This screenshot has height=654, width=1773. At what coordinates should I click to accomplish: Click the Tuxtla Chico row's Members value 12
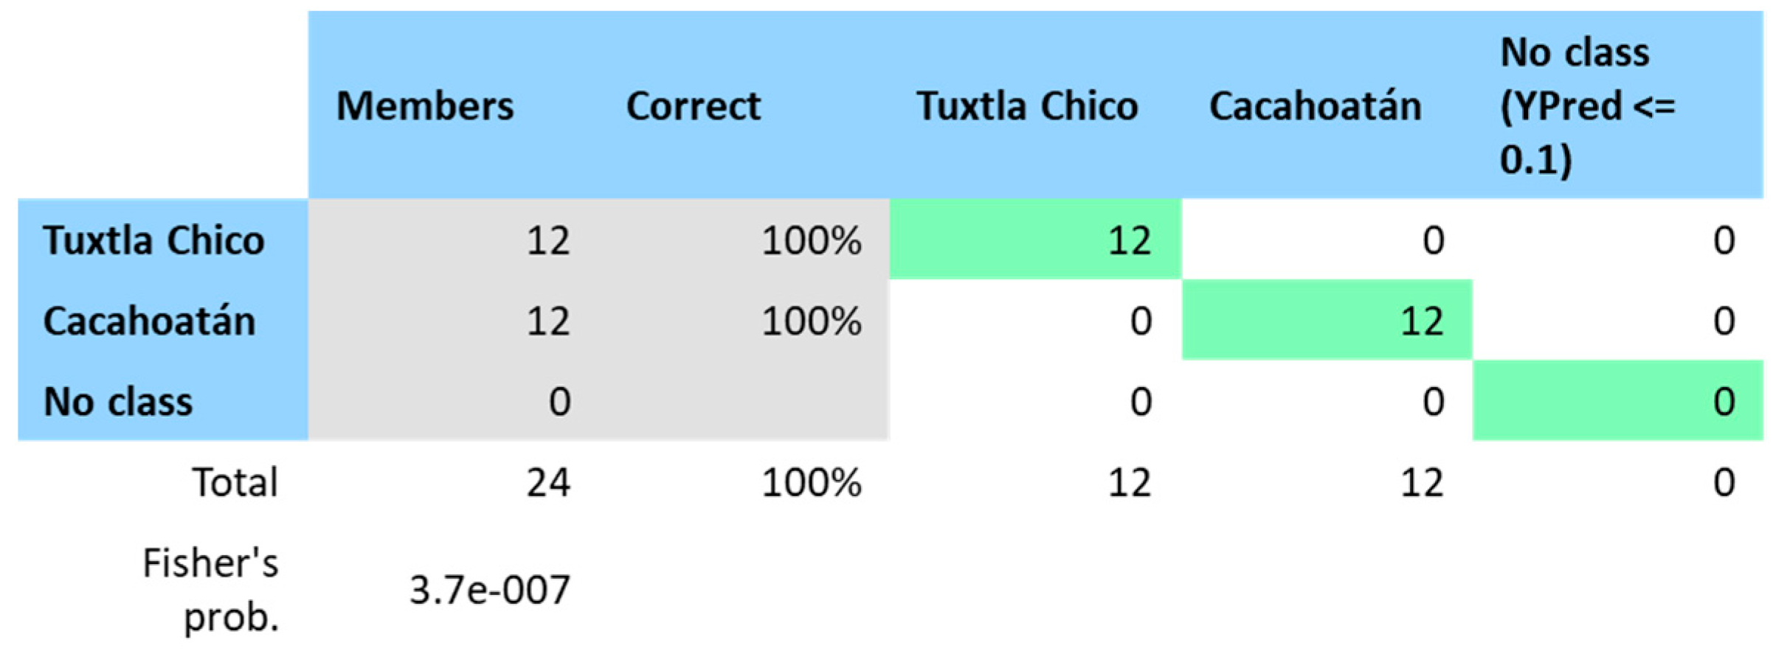coord(548,240)
